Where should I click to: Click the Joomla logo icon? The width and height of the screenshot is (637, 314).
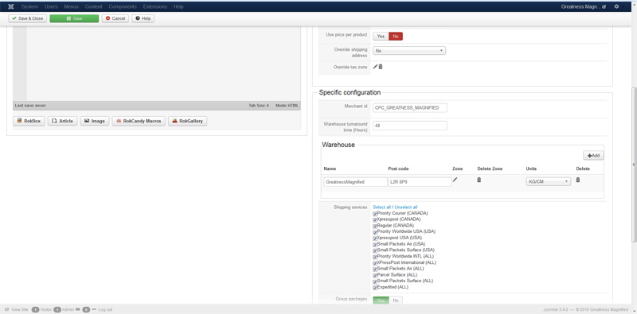pyautogui.click(x=11, y=6)
